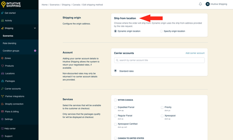Open the Intuitive Shipping account name
233x140 pixels.
coord(219,4)
